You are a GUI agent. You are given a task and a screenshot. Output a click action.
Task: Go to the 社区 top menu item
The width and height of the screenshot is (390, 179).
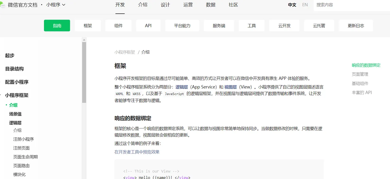233,5
